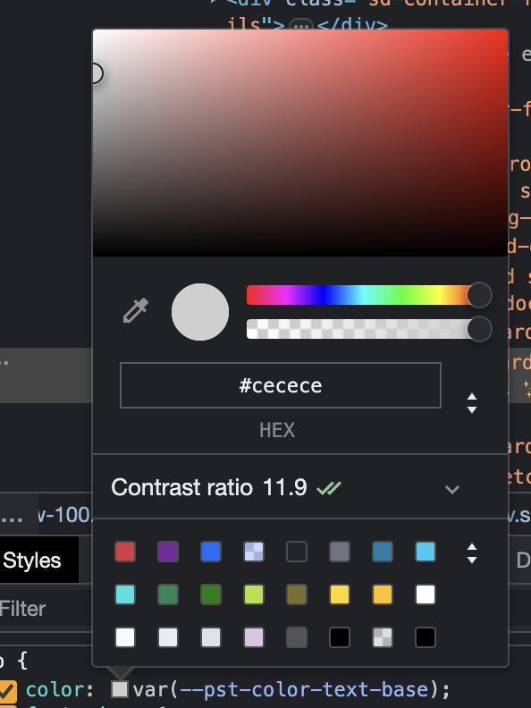
Task: Select the orange-amber palette swatch
Action: point(383,594)
